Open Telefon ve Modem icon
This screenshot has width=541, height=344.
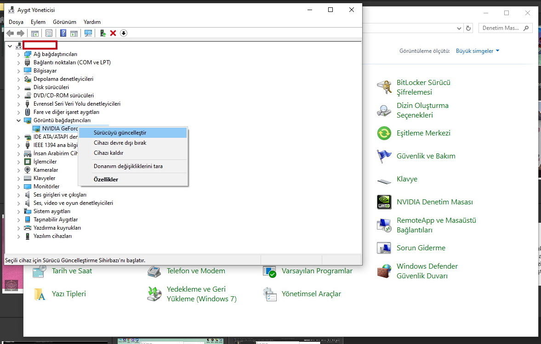[x=154, y=271]
